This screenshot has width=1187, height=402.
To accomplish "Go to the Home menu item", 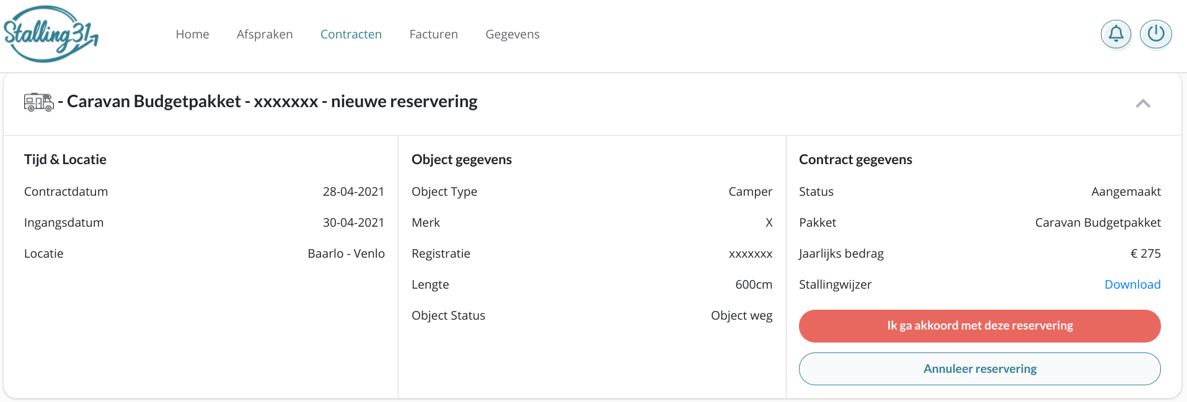I will point(192,34).
